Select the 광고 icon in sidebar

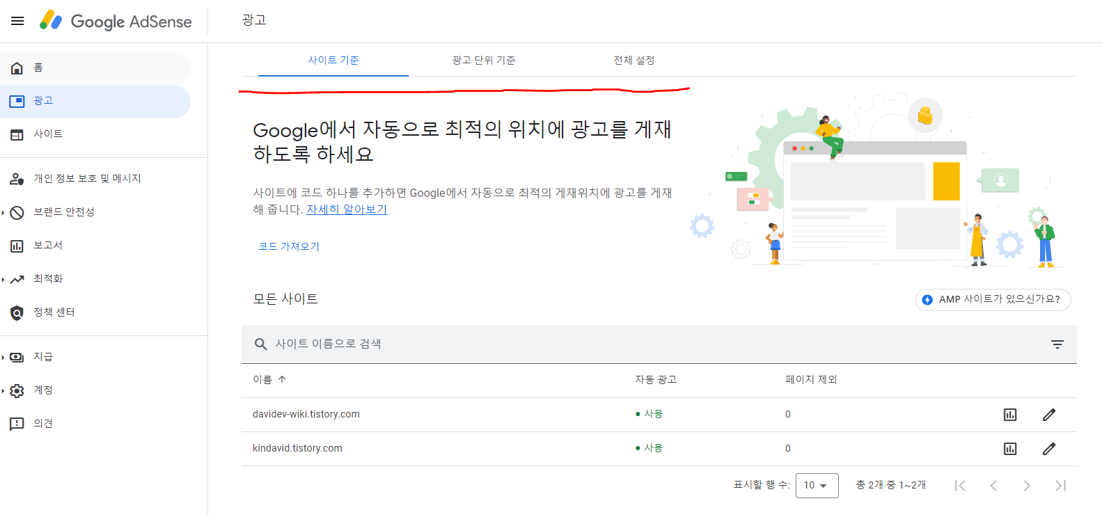tap(17, 101)
